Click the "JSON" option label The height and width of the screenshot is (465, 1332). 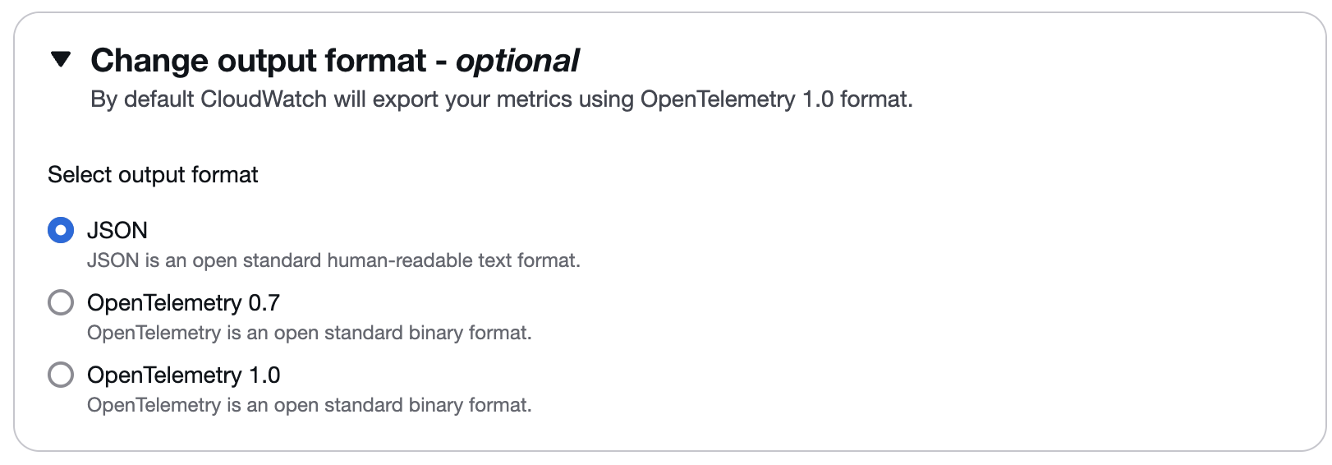(x=117, y=230)
